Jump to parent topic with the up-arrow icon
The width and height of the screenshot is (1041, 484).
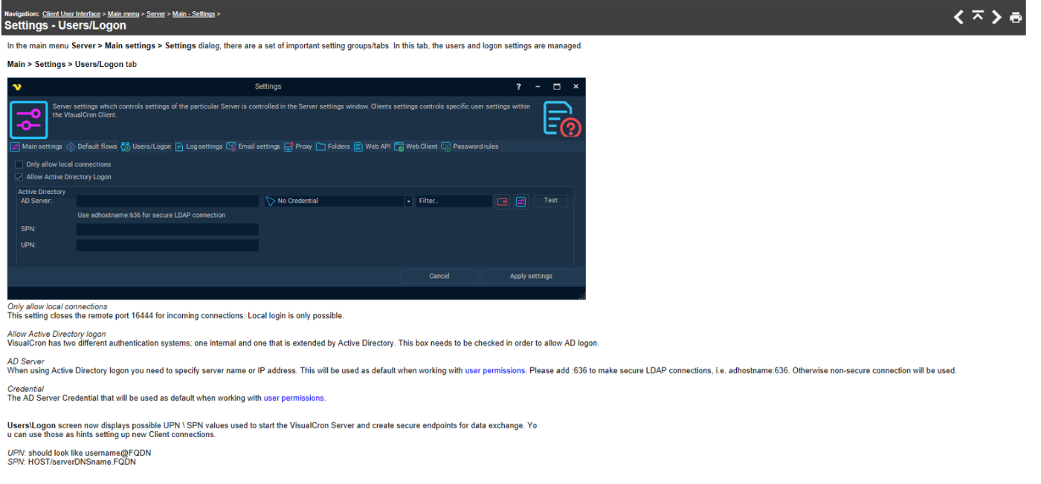[978, 16]
